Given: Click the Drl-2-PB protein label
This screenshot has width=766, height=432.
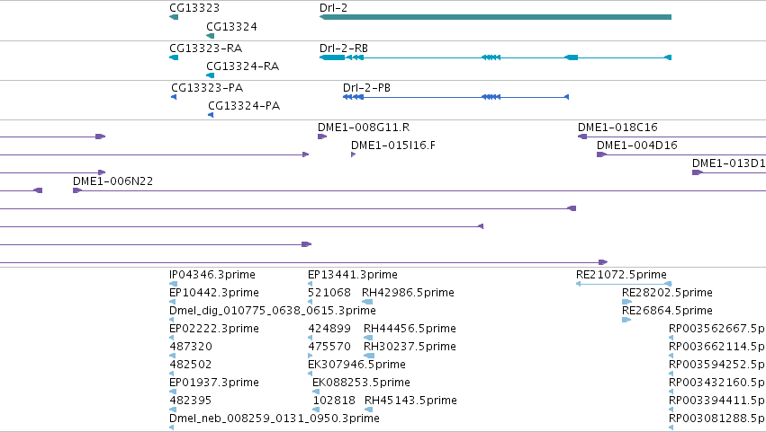Looking at the screenshot, I should (366, 88).
